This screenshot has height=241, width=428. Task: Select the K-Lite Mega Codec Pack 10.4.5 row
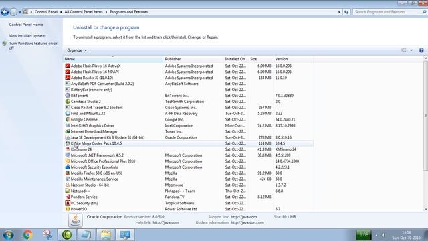(189, 143)
